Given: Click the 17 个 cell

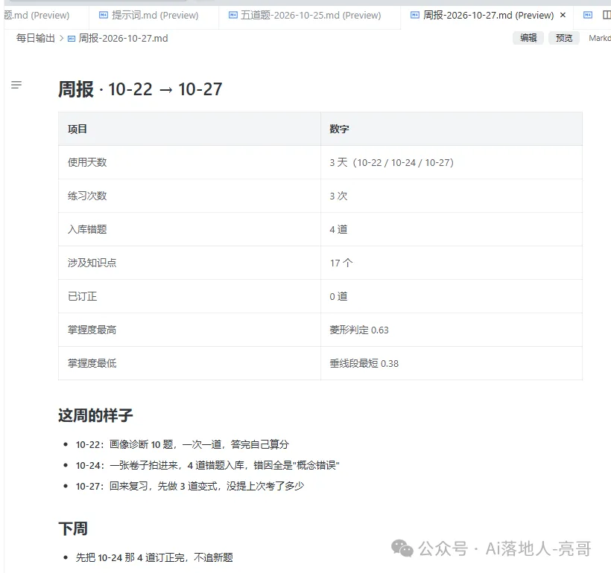Looking at the screenshot, I should [452, 263].
